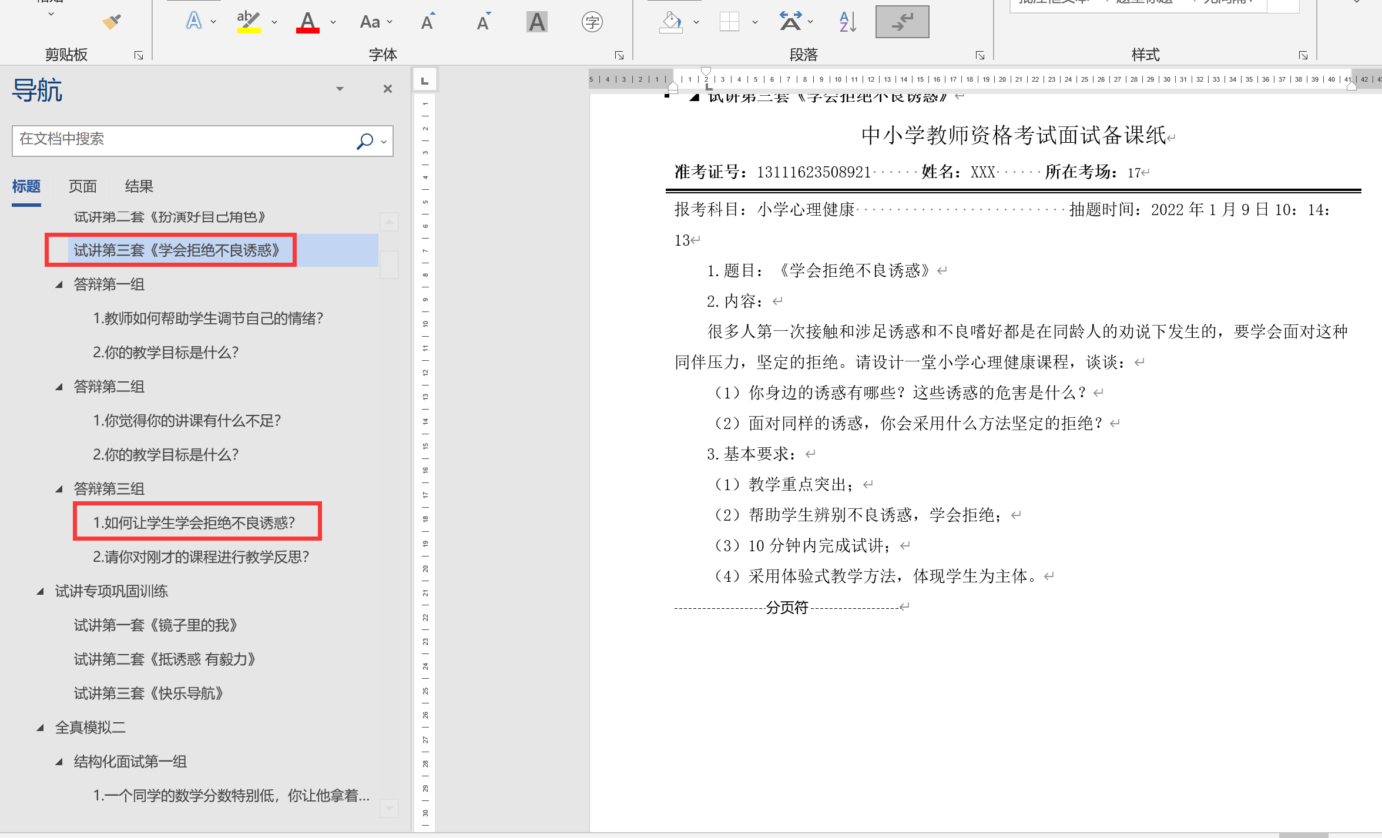Switch to the 页面 navigation tab
Image resolution: width=1382 pixels, height=838 pixels.
tap(82, 186)
